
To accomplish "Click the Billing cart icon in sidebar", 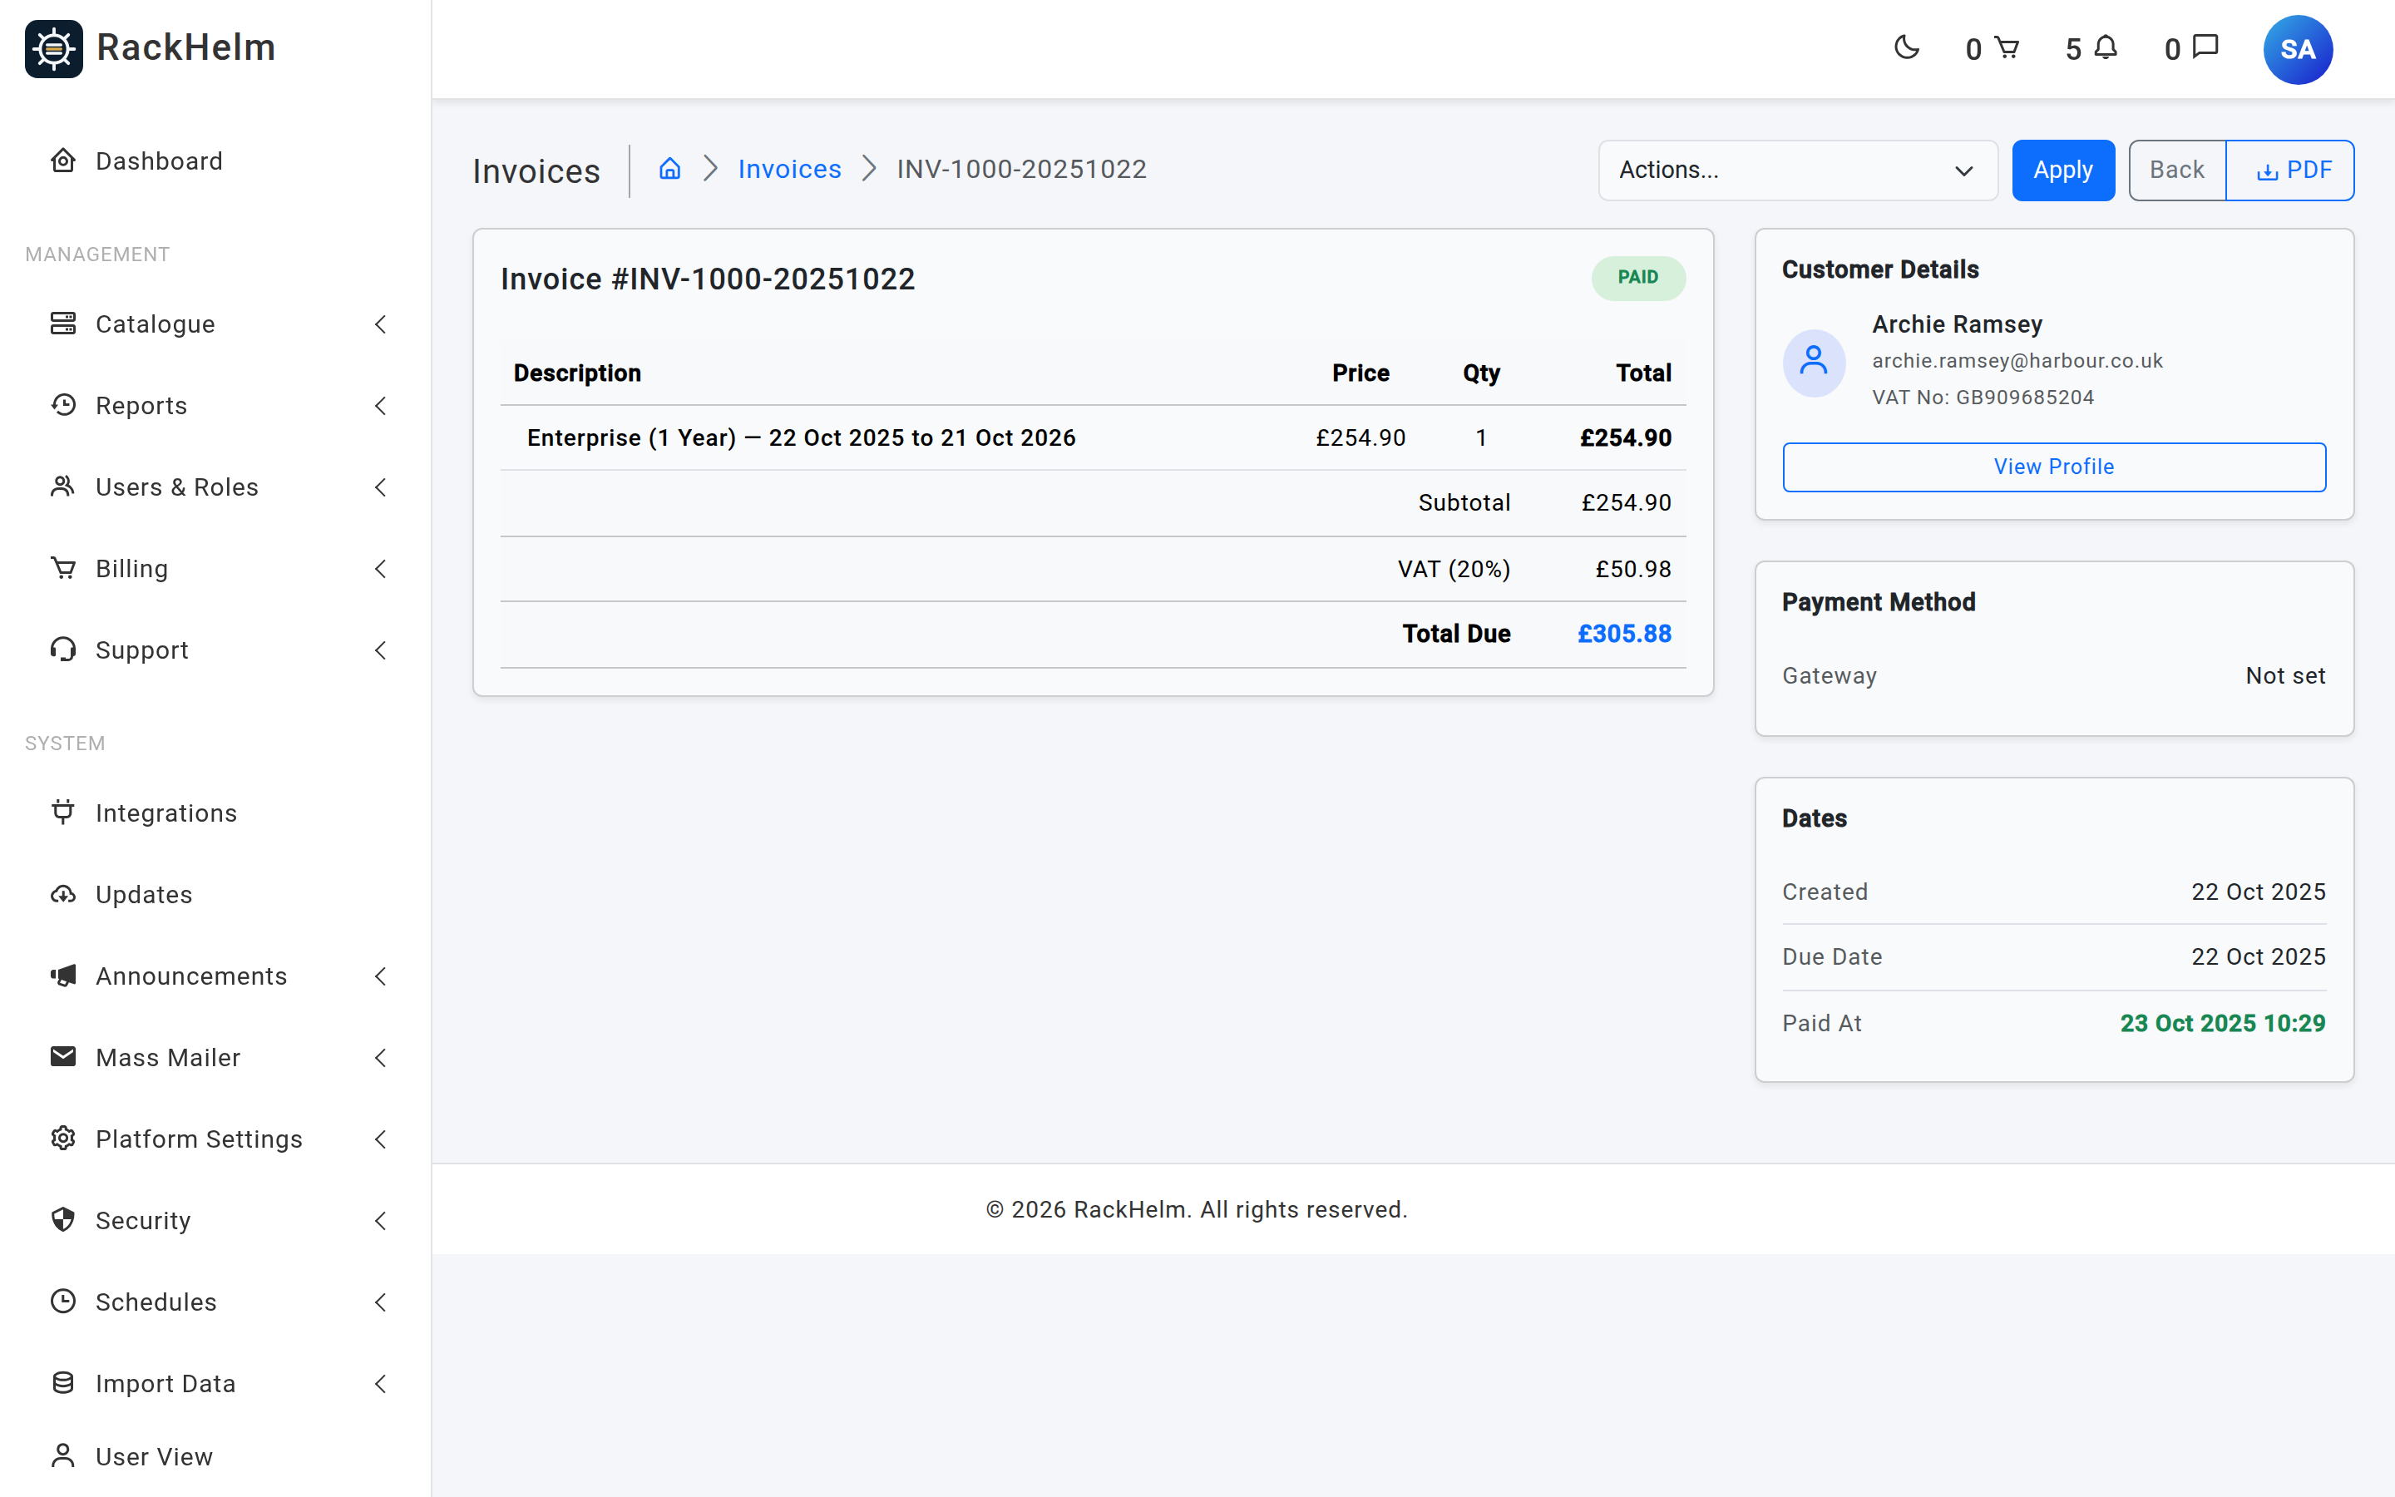I will (63, 568).
